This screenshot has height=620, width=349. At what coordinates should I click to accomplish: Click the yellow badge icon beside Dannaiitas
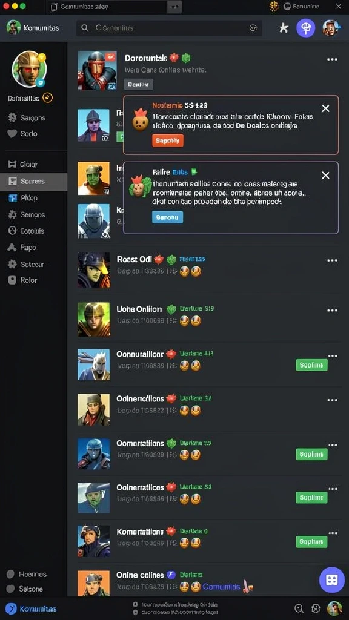click(x=47, y=97)
